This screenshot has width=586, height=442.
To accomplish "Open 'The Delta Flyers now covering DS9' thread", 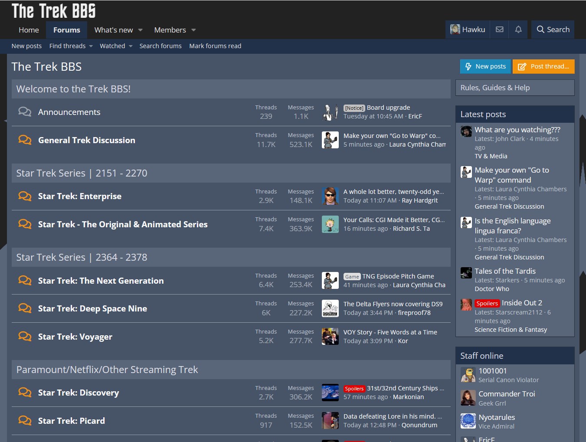I will coord(393,304).
